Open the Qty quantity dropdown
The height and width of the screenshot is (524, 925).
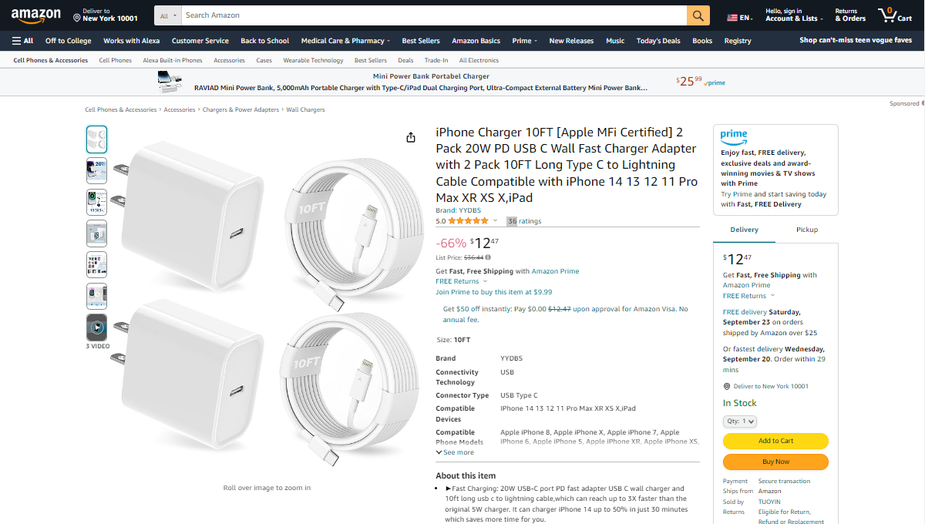740,422
